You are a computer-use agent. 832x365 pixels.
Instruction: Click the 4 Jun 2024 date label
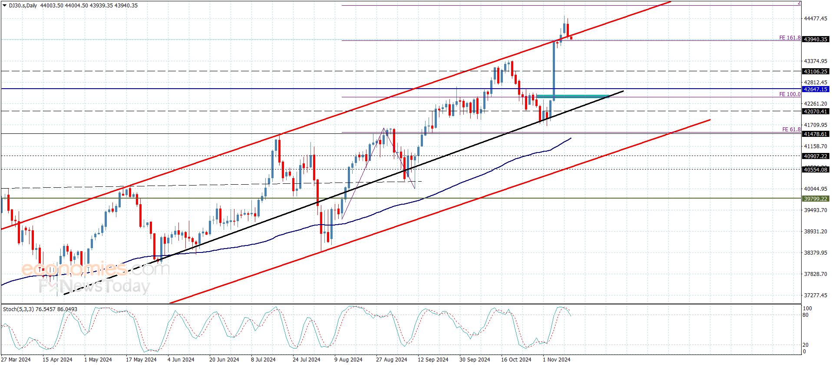click(x=181, y=360)
